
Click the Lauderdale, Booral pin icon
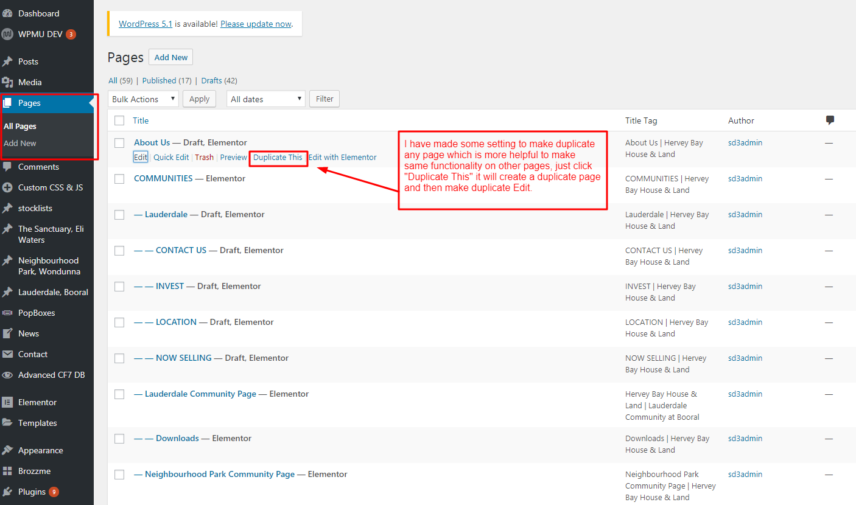[7, 292]
